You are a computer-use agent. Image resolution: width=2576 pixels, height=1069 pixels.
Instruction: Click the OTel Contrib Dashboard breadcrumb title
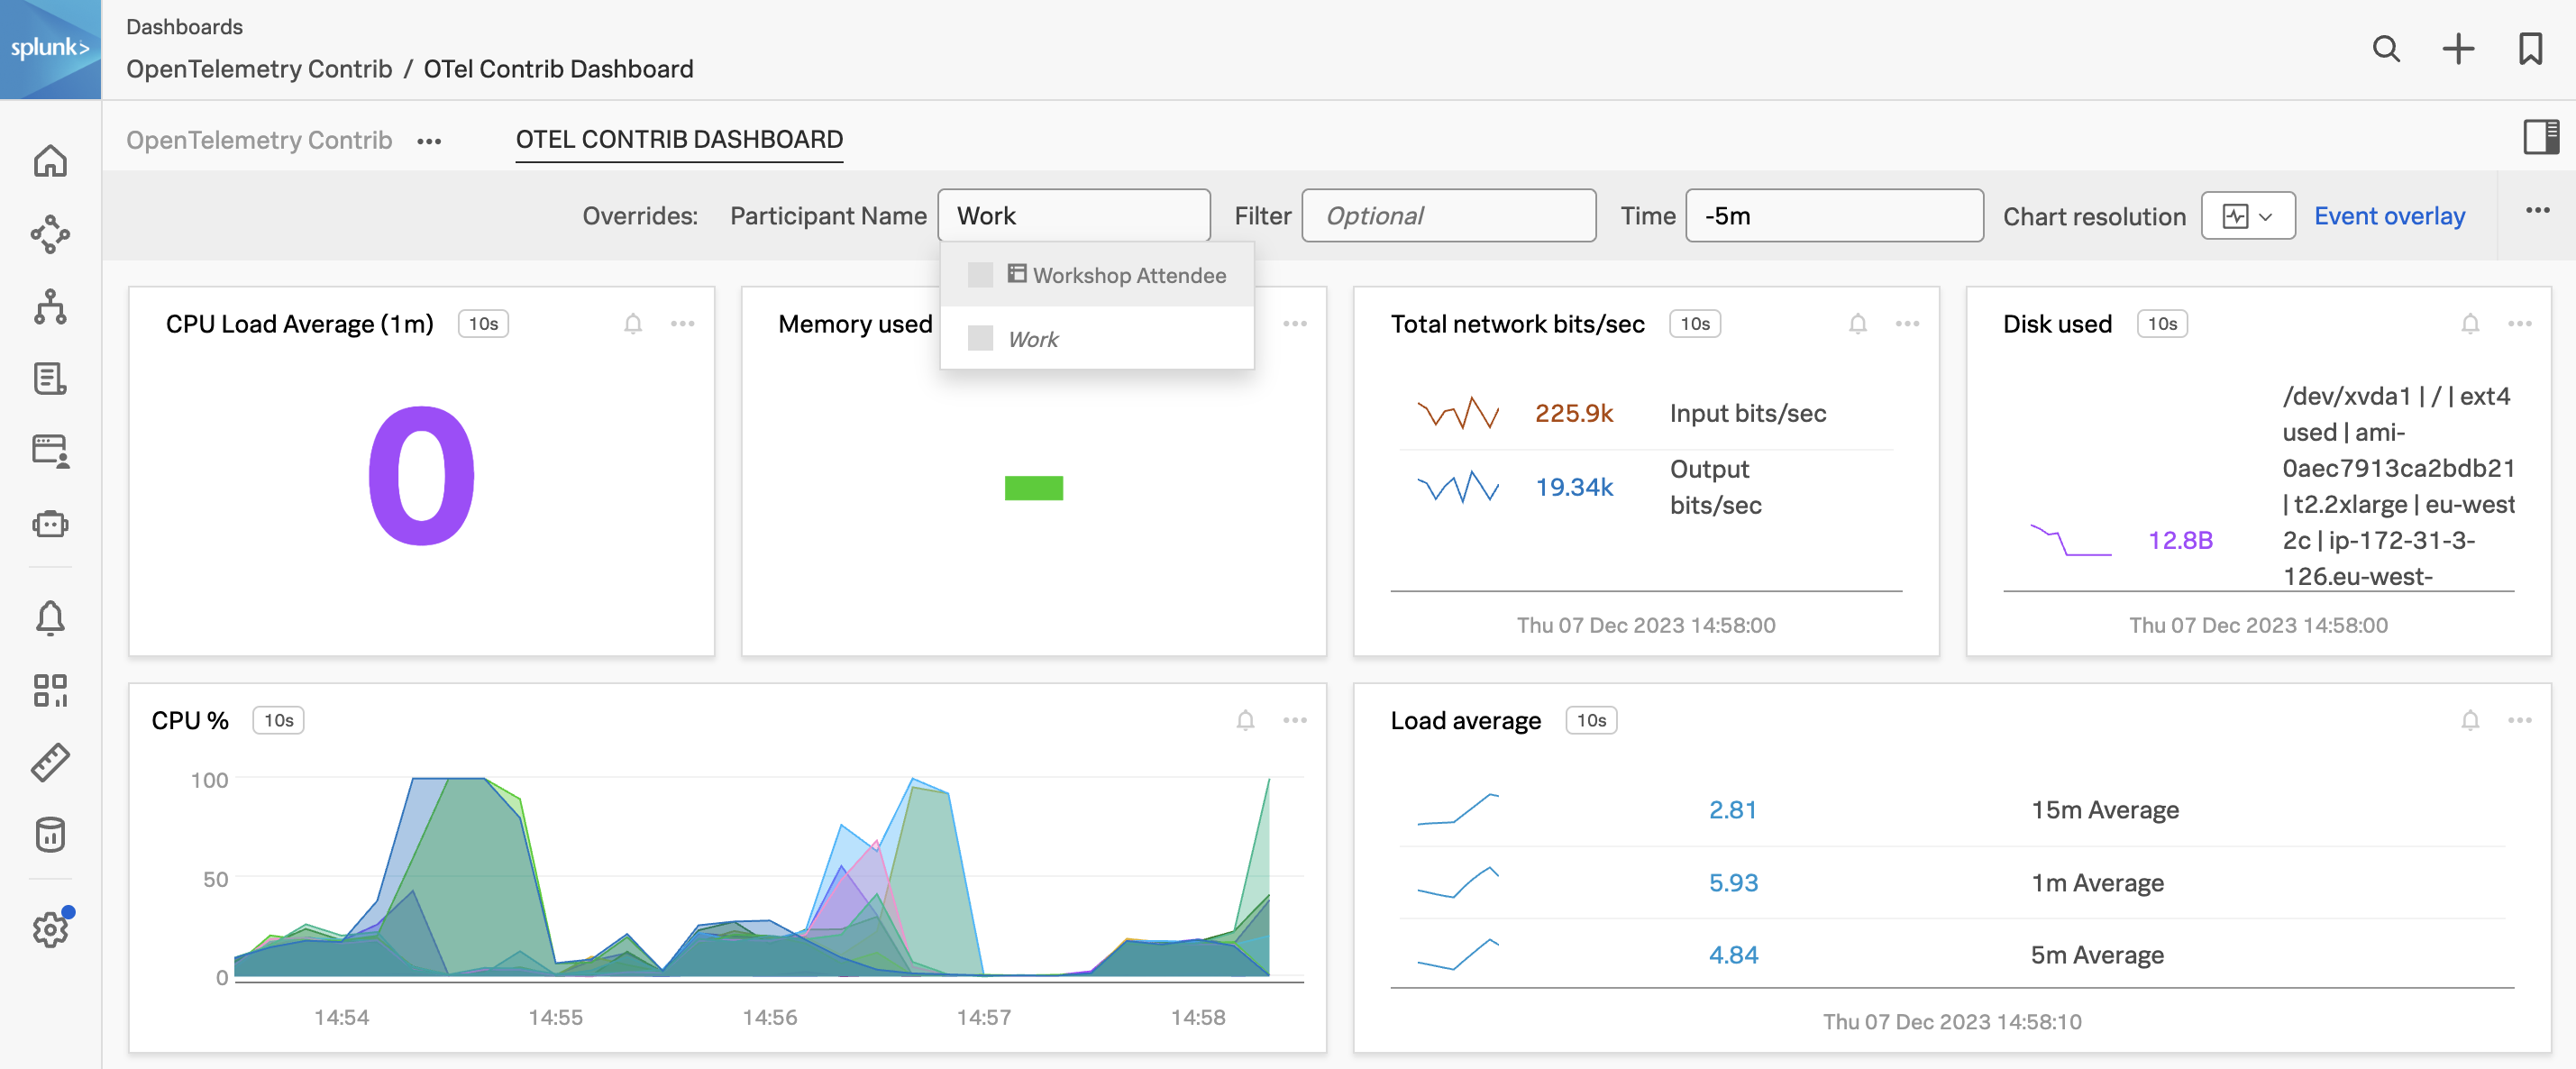[558, 69]
